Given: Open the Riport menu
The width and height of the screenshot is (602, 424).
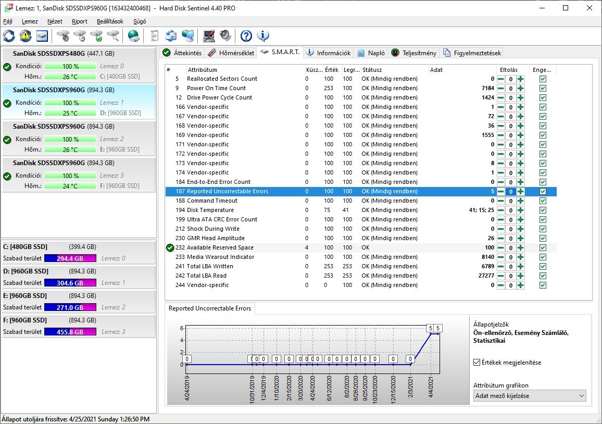Looking at the screenshot, I should click(x=80, y=21).
